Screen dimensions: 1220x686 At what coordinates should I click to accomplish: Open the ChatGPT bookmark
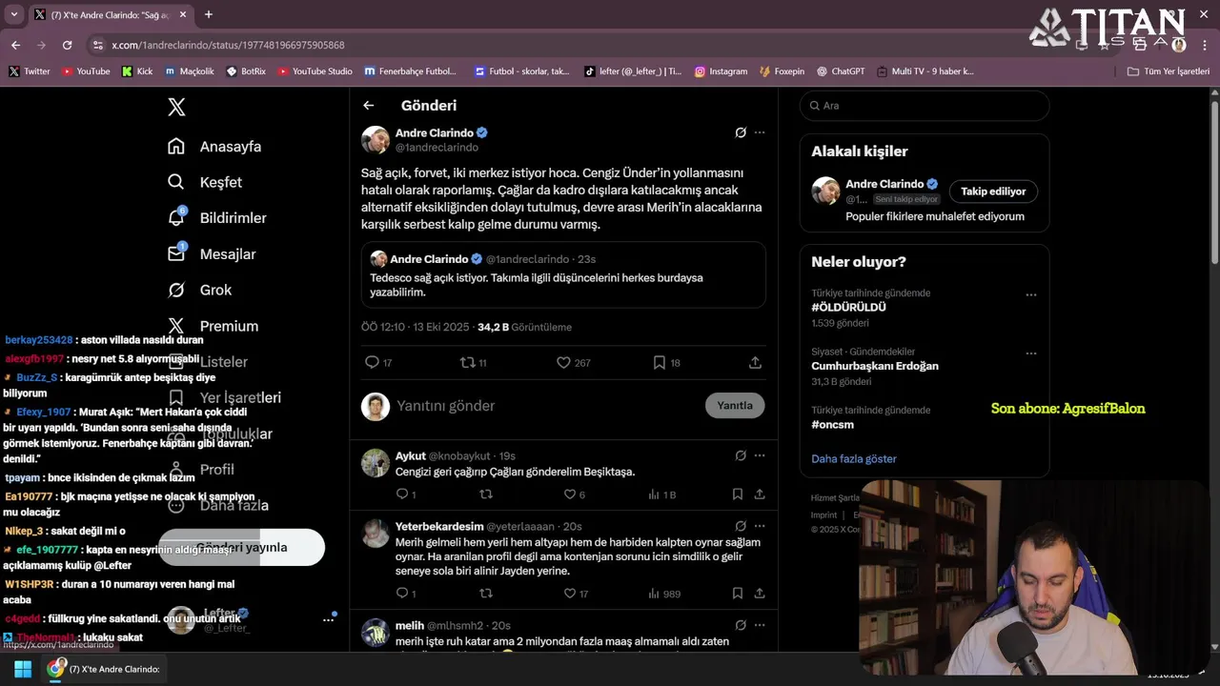coord(840,71)
